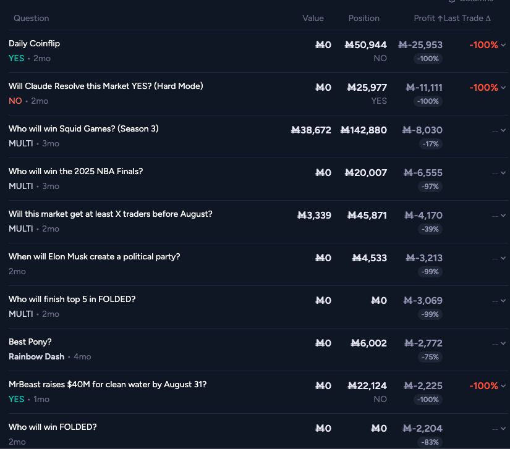This screenshot has height=449, width=510.
Task: Open the Best Pony? market
Action: coord(30,342)
